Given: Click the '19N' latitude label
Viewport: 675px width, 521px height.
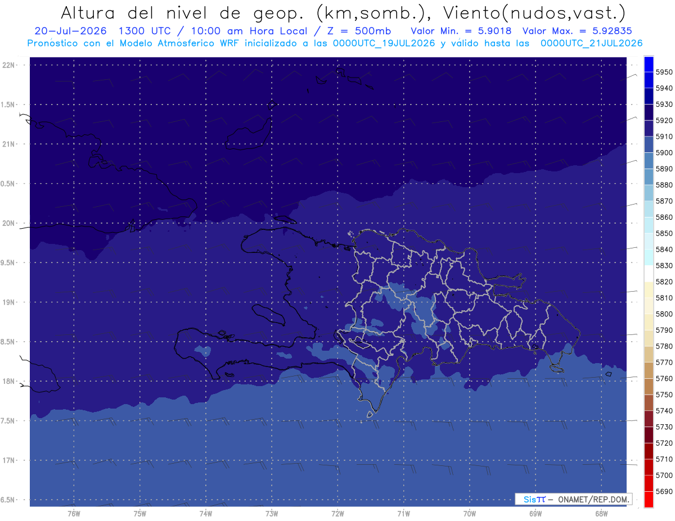Looking at the screenshot, I should point(10,302).
